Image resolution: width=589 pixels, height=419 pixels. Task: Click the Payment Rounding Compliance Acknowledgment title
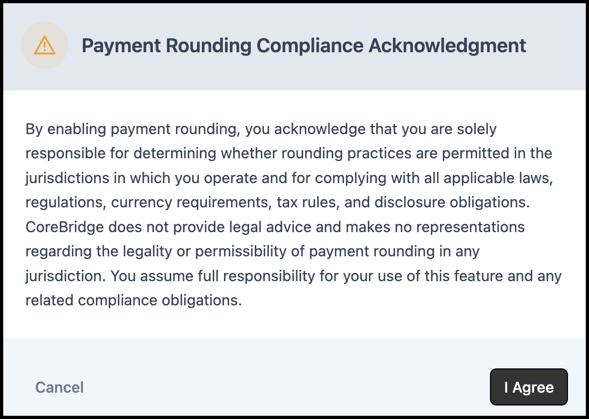click(304, 45)
